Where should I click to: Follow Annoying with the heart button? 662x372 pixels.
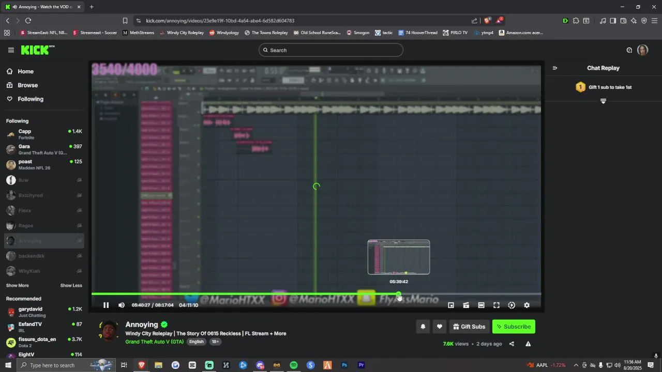[x=440, y=327]
